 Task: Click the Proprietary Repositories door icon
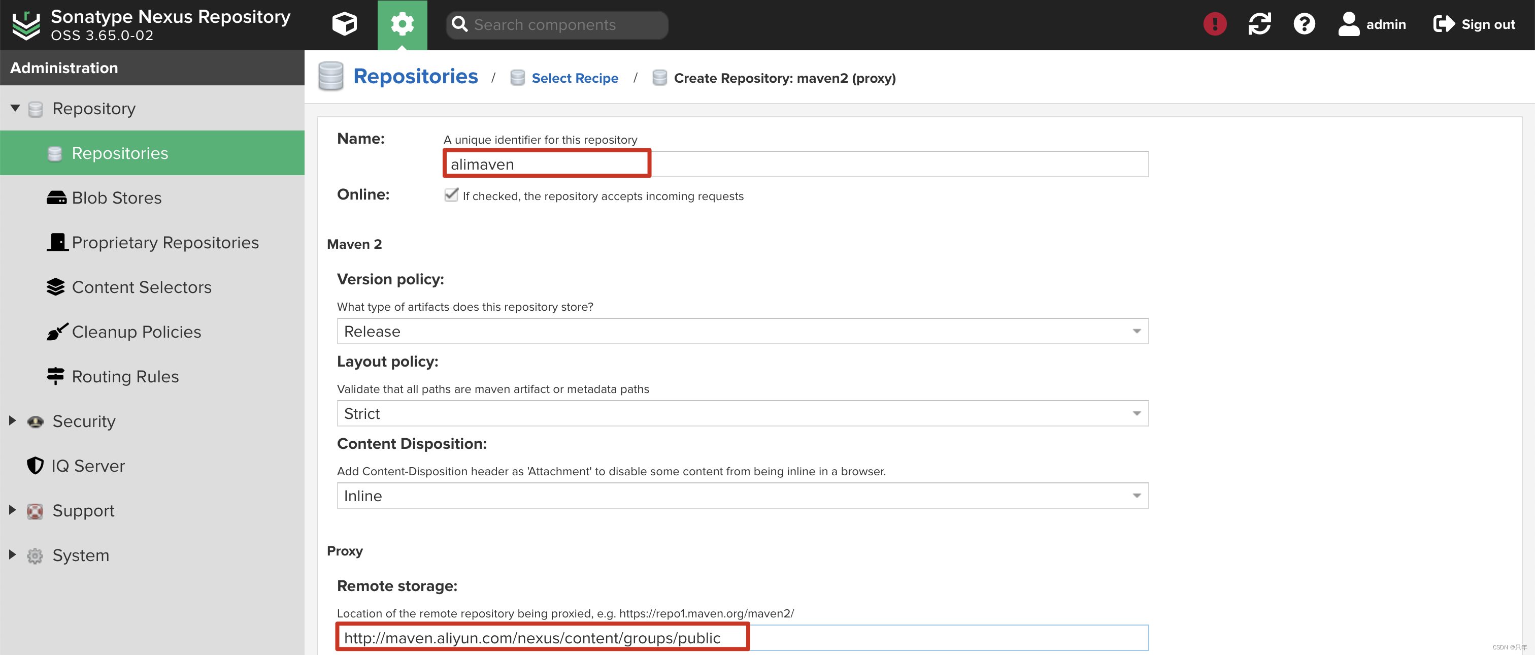[x=57, y=242]
